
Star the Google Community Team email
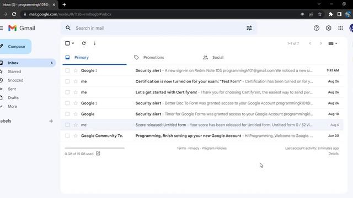[x=76, y=136]
